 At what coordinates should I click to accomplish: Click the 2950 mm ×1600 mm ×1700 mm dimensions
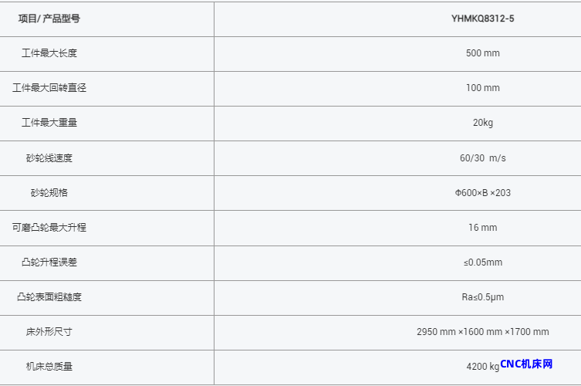(482, 332)
